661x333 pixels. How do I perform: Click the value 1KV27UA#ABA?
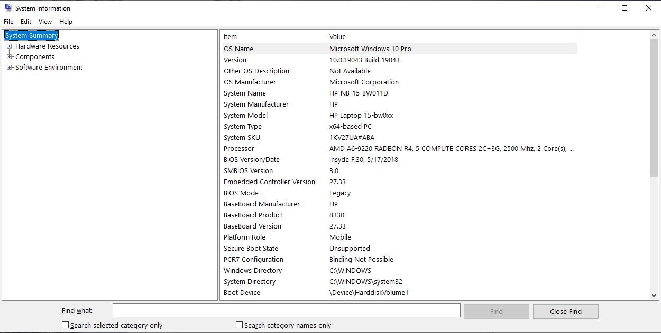pyautogui.click(x=352, y=137)
